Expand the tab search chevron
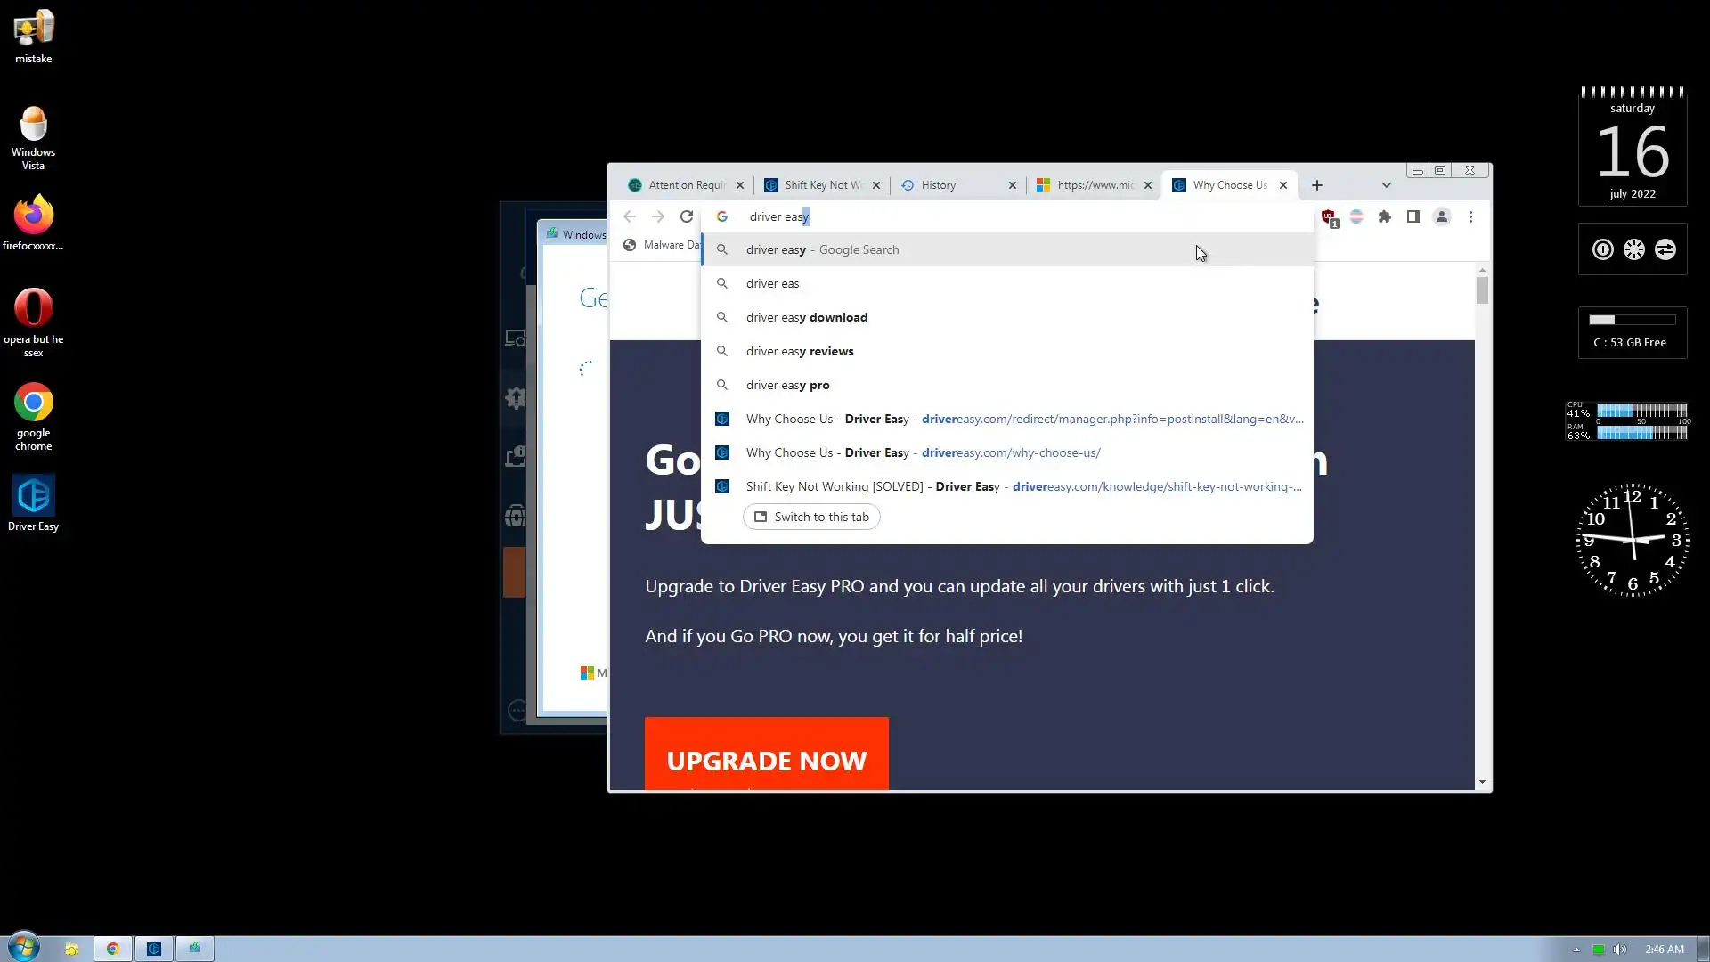Image resolution: width=1710 pixels, height=962 pixels. [x=1386, y=185]
